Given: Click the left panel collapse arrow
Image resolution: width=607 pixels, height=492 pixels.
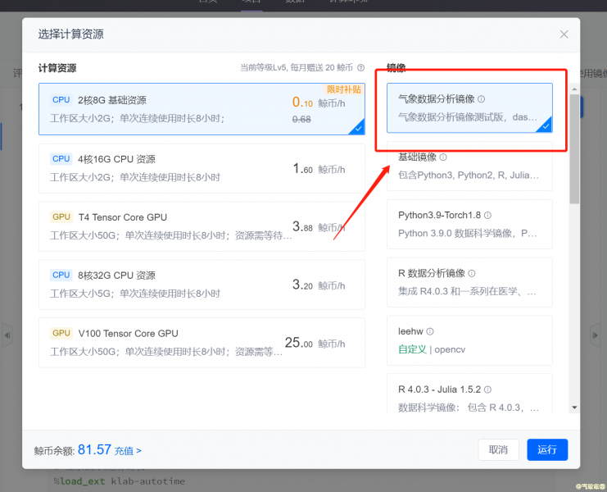Looking at the screenshot, I should (x=7, y=335).
